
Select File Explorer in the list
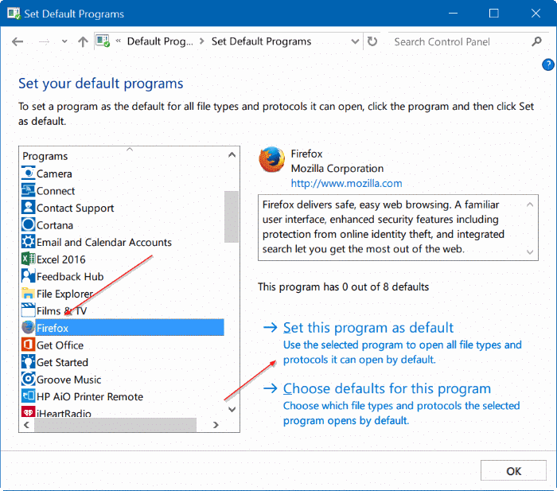point(65,294)
